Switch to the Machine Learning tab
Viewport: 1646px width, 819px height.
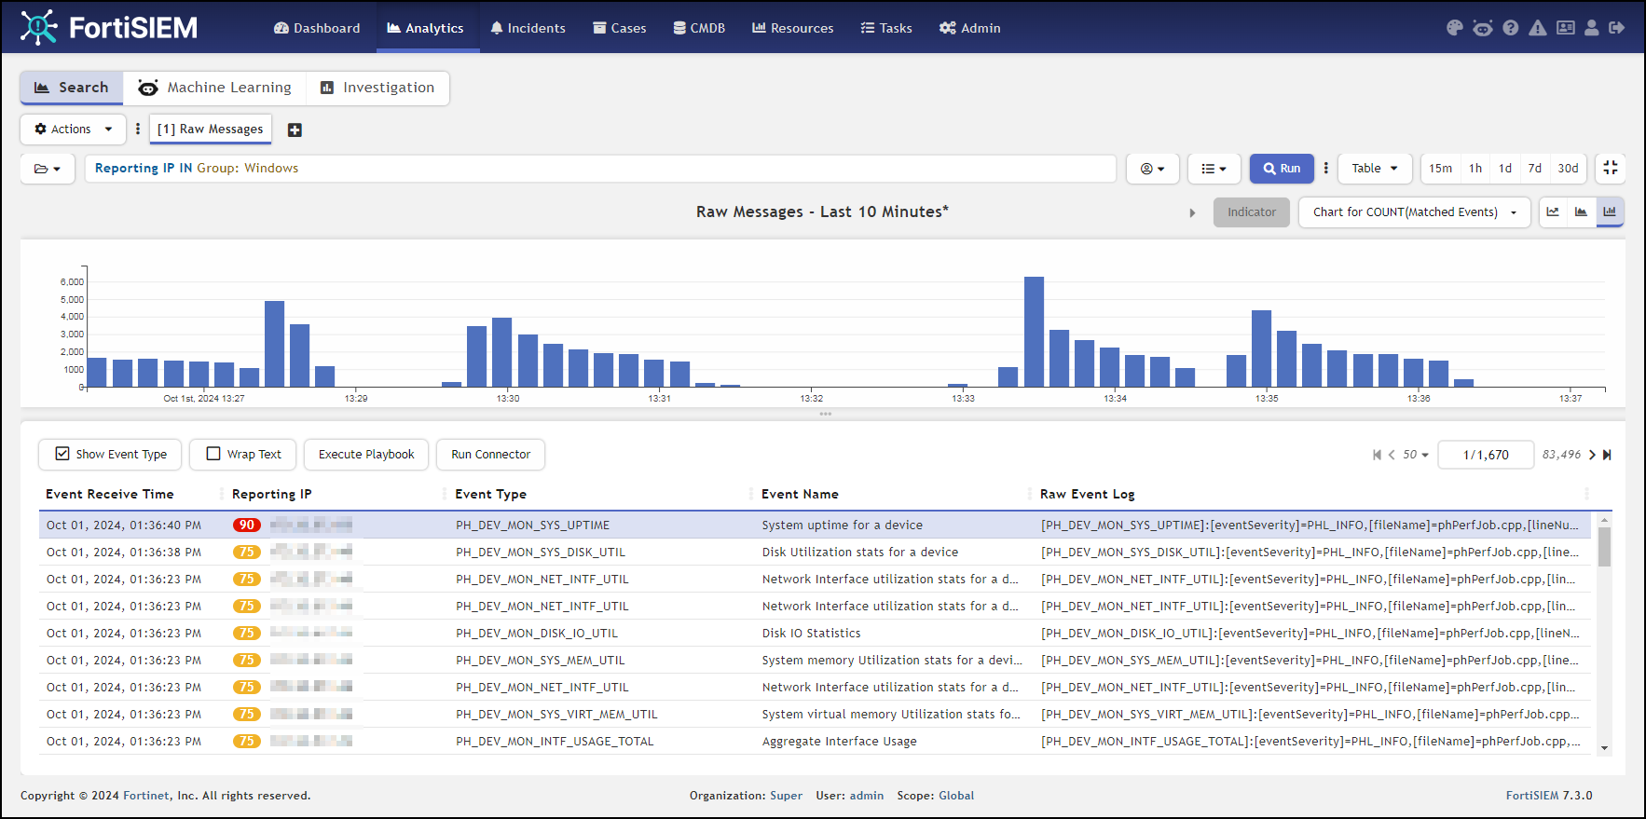[x=215, y=88]
